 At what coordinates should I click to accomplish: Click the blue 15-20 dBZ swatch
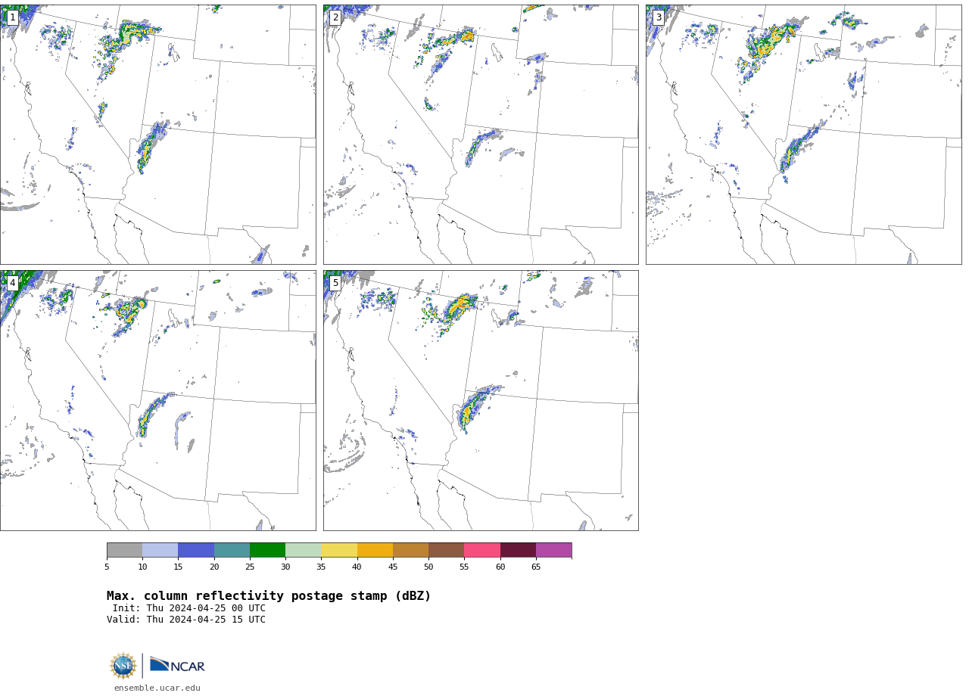[x=196, y=550]
